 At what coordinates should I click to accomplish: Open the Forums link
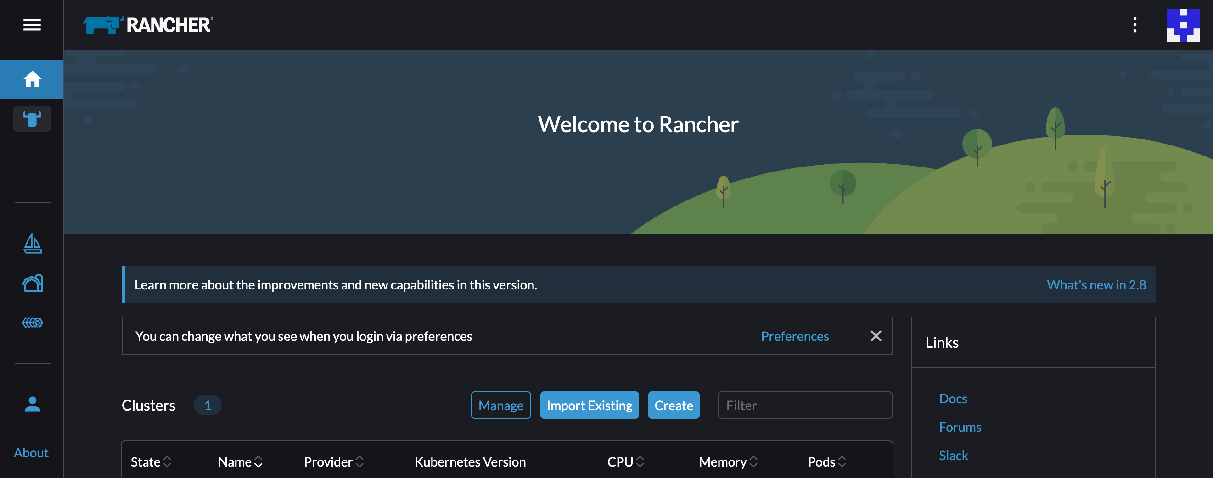(x=960, y=427)
